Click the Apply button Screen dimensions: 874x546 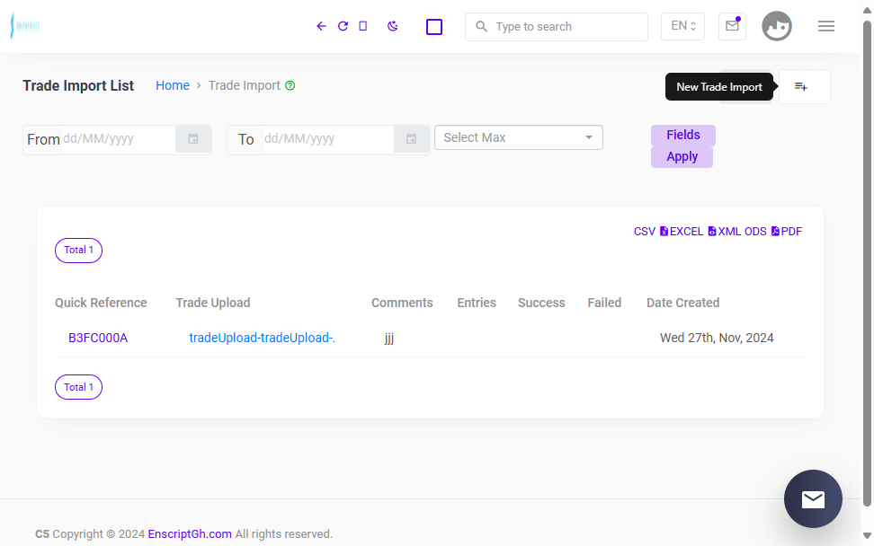tap(682, 157)
